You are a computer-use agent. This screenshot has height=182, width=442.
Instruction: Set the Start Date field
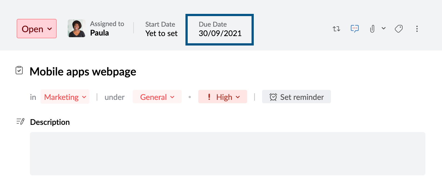pyautogui.click(x=161, y=29)
